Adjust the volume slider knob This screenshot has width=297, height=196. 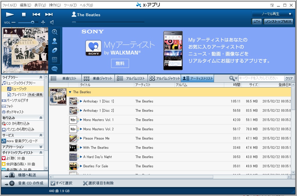(32, 23)
